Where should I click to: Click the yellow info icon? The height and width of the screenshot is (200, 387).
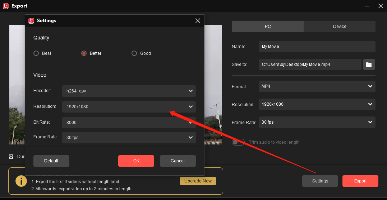(21, 181)
